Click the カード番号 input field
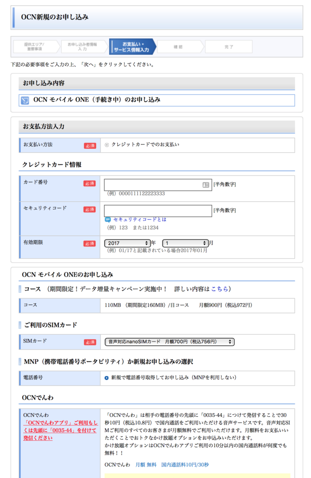311x478 pixels. tap(158, 185)
